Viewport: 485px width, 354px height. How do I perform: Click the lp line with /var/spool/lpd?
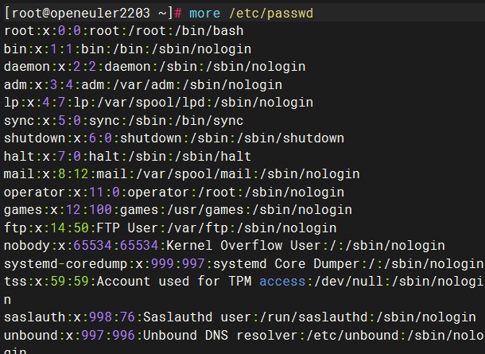[x=159, y=103]
